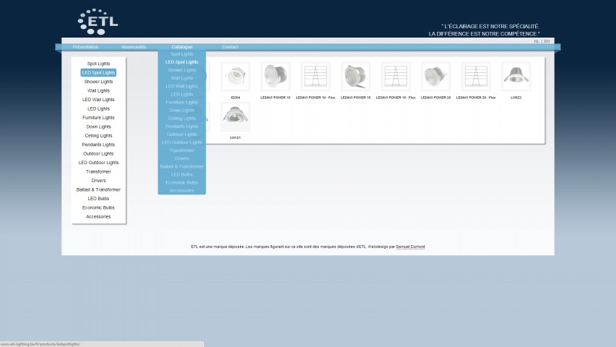616x347 pixels.
Task: Go to the Nouveautés page
Action: [x=134, y=47]
